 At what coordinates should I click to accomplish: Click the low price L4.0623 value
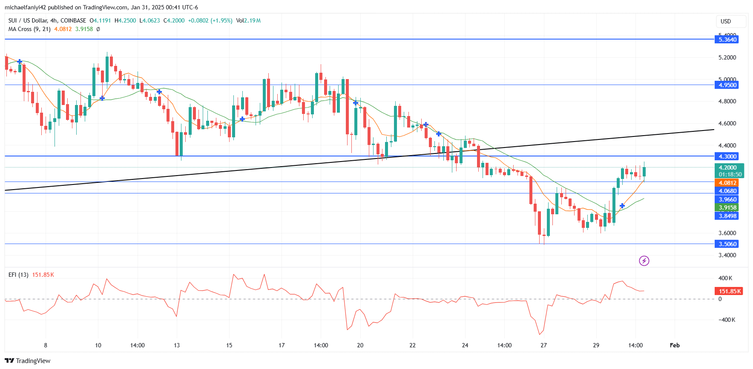pos(149,20)
